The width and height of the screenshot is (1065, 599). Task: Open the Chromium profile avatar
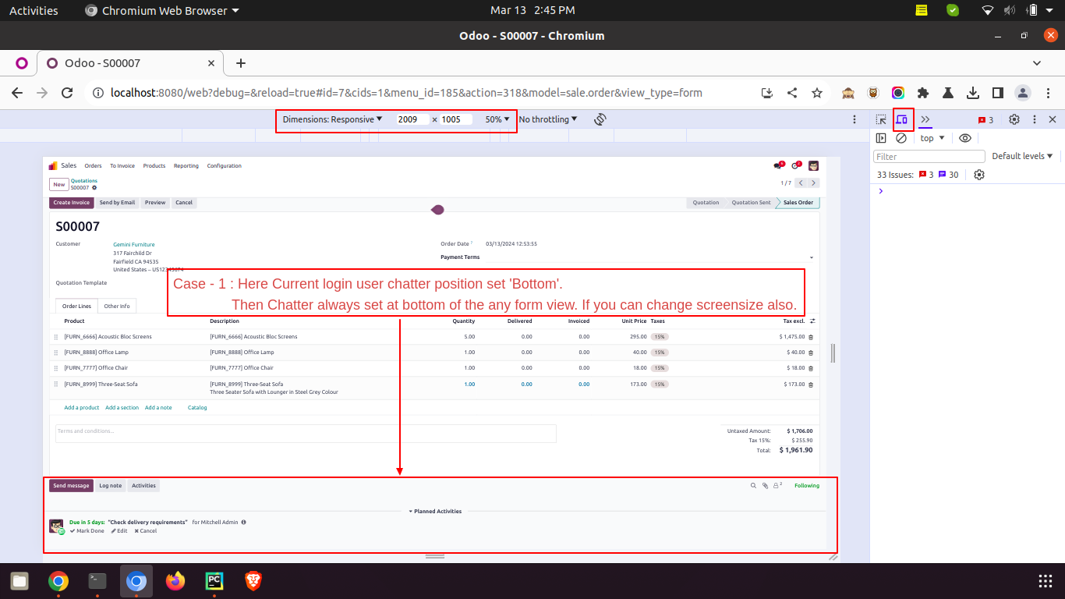point(1023,93)
